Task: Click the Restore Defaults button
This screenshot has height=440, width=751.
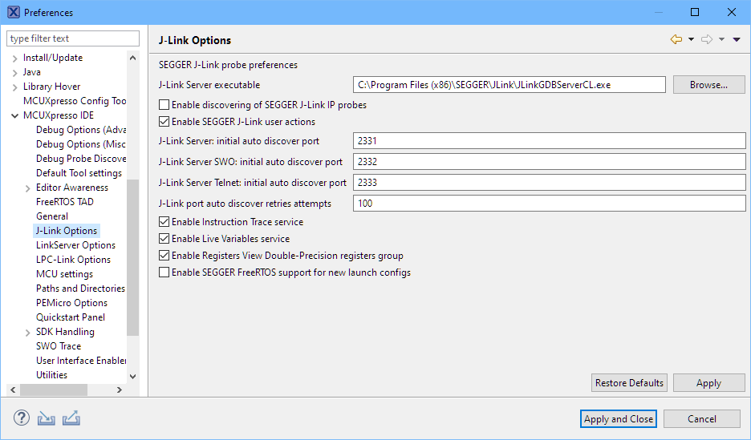Action: (629, 383)
